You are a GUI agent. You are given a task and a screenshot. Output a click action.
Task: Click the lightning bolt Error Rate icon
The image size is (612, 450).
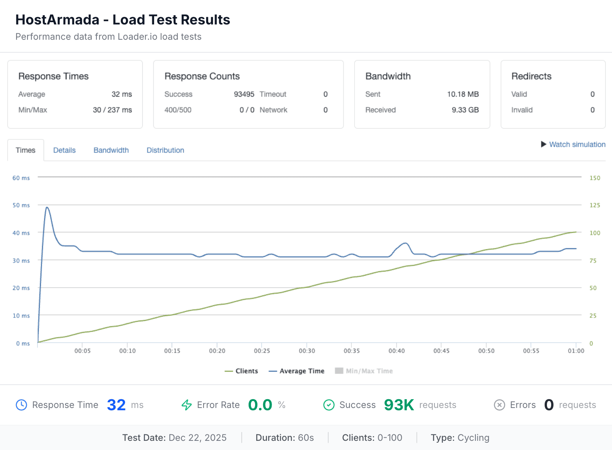(187, 405)
